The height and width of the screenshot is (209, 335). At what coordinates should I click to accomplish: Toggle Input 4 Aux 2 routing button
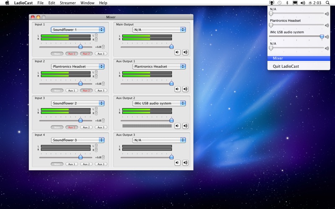click(x=86, y=164)
